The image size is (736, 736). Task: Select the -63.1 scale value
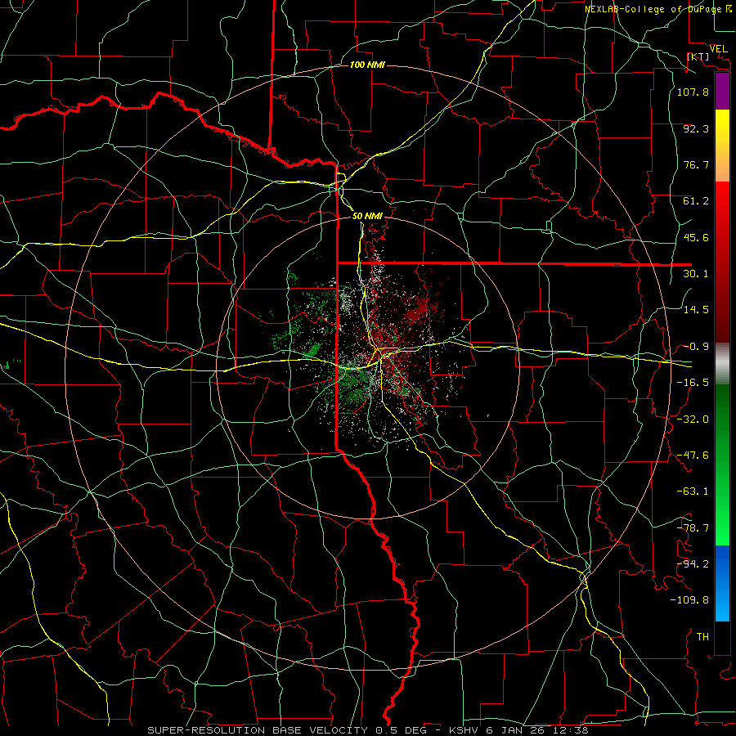coord(693,491)
